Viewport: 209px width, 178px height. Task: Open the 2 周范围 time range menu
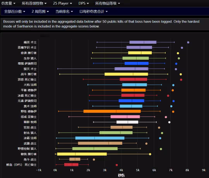[x=40, y=12]
